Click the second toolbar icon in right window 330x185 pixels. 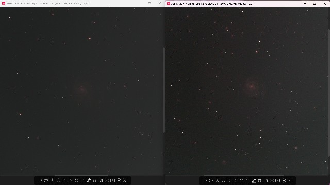[211, 180]
